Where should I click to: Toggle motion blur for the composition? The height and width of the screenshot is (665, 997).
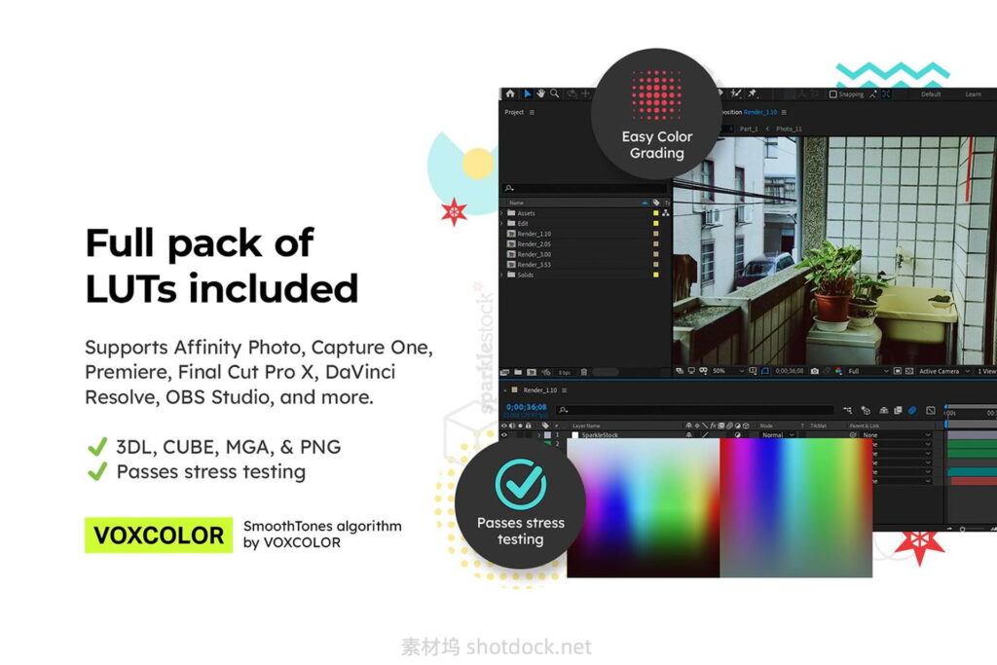911,411
